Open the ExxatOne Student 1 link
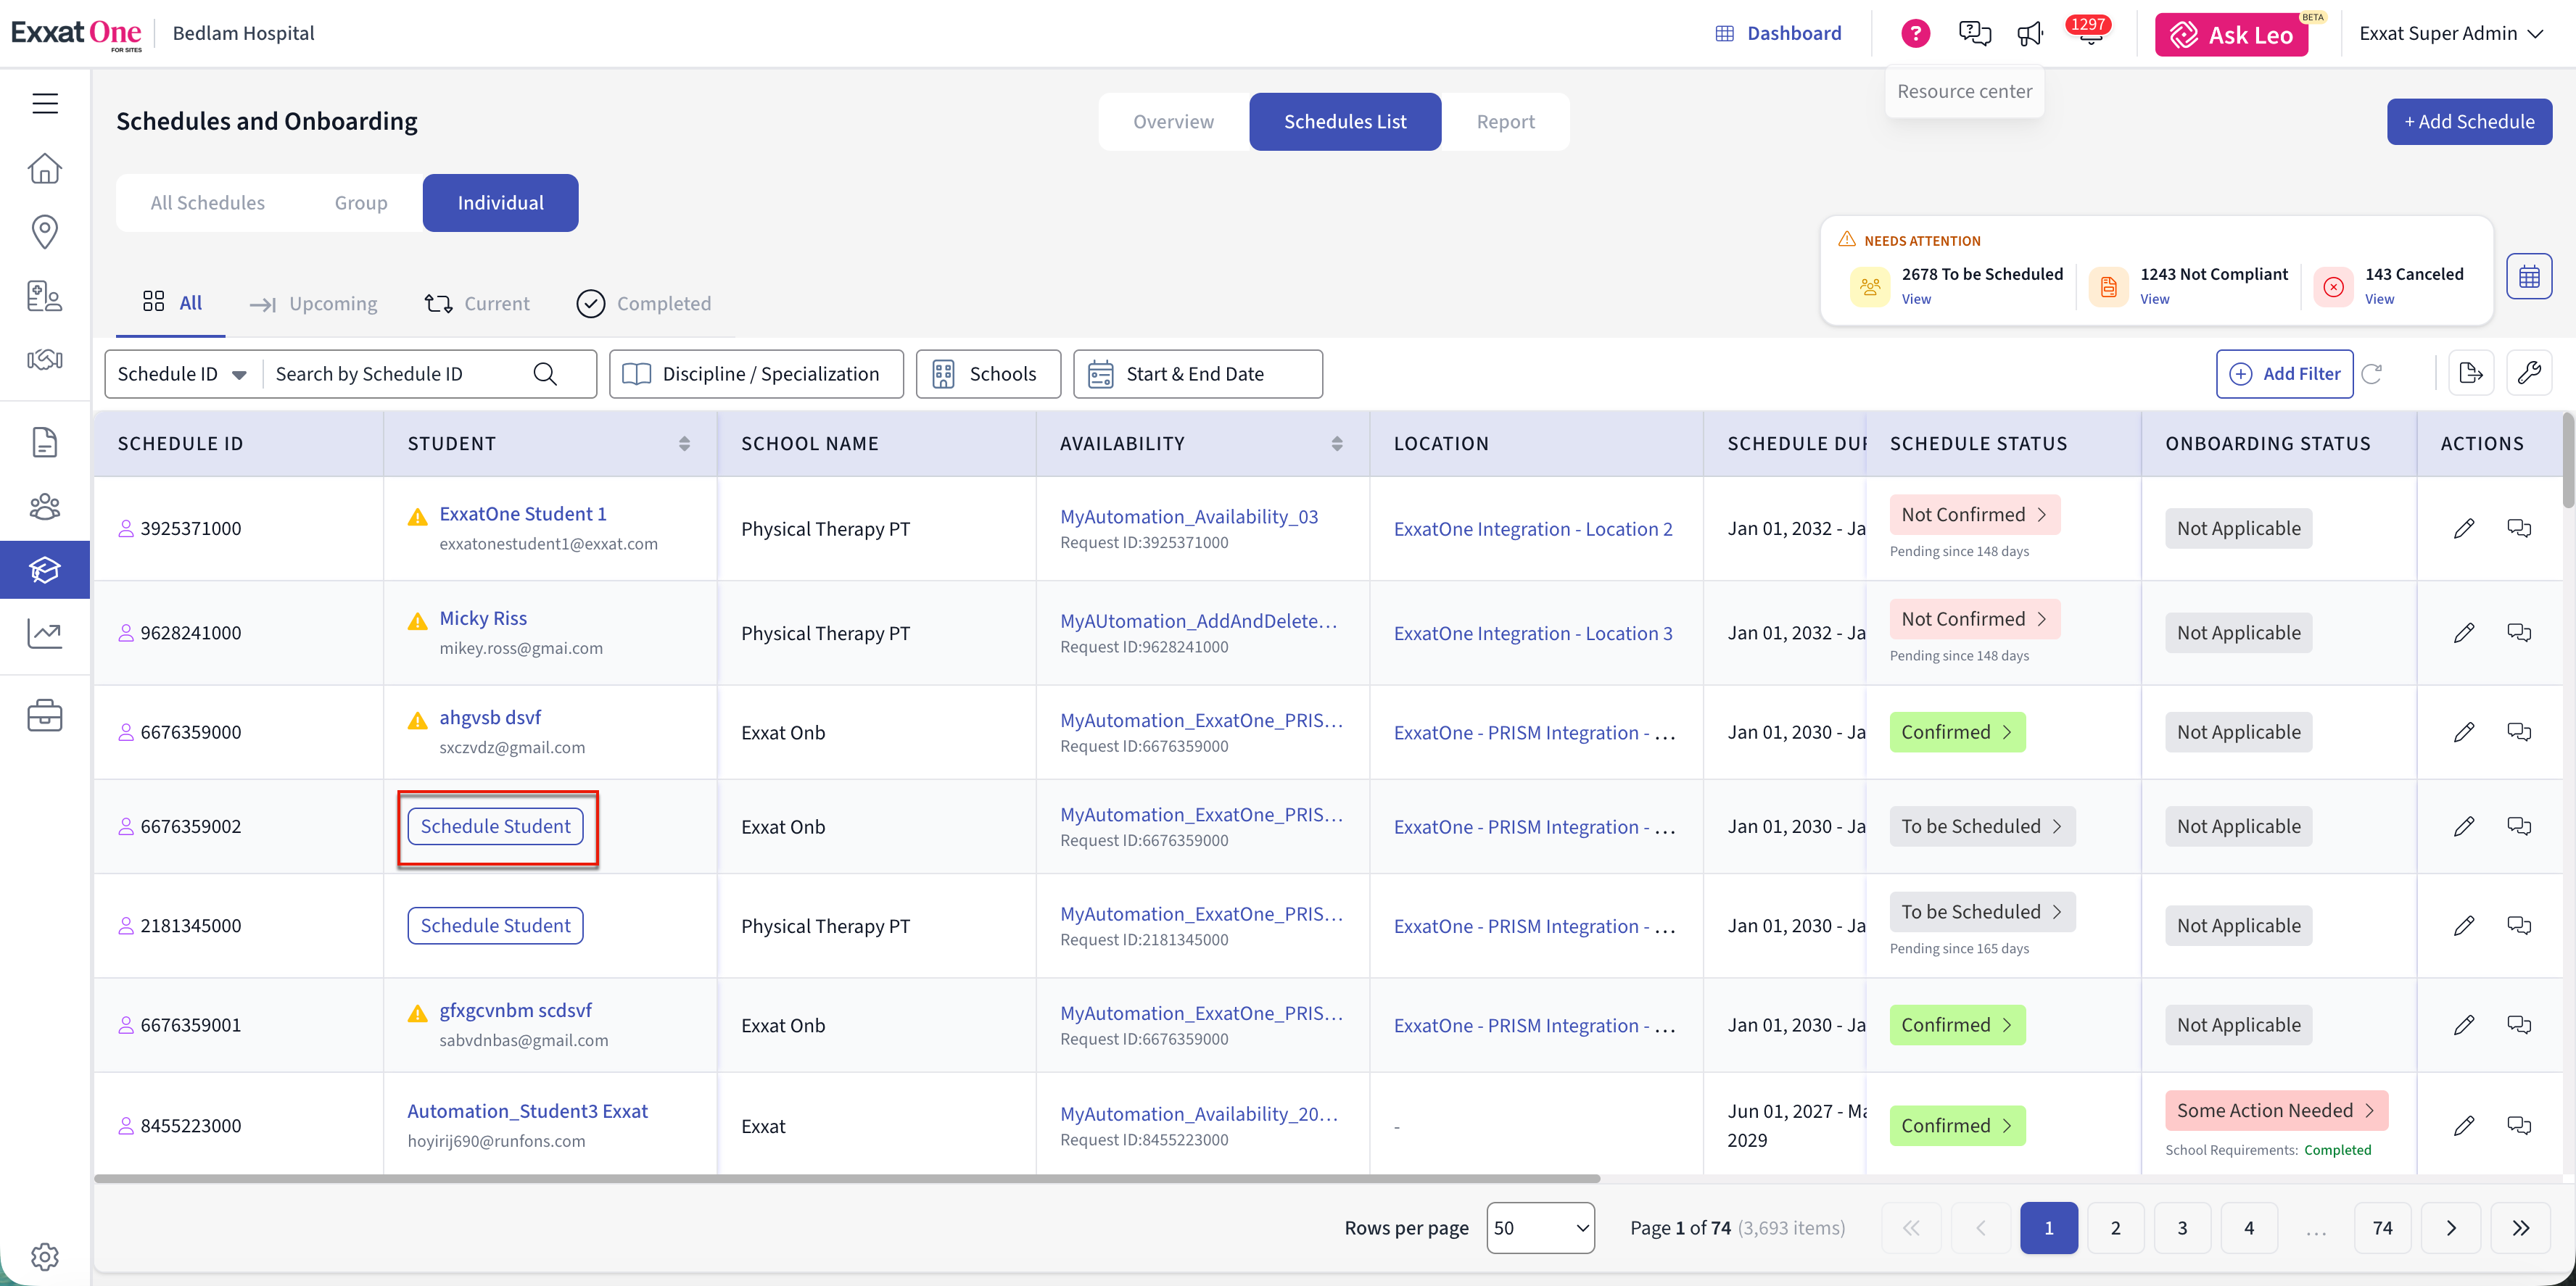The image size is (2576, 1286). pyautogui.click(x=523, y=513)
